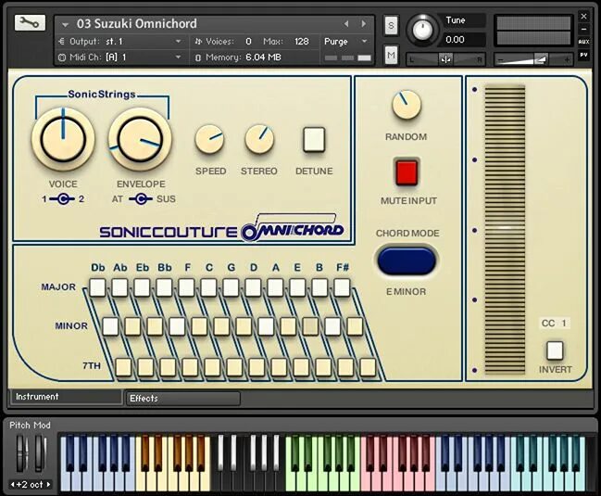Image resolution: width=601 pixels, height=496 pixels.
Task: Select next instrument with right arrow
Action: click(363, 24)
